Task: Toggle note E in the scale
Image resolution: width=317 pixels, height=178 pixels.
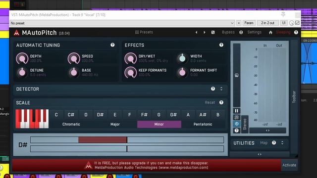Action: (x=115, y=115)
